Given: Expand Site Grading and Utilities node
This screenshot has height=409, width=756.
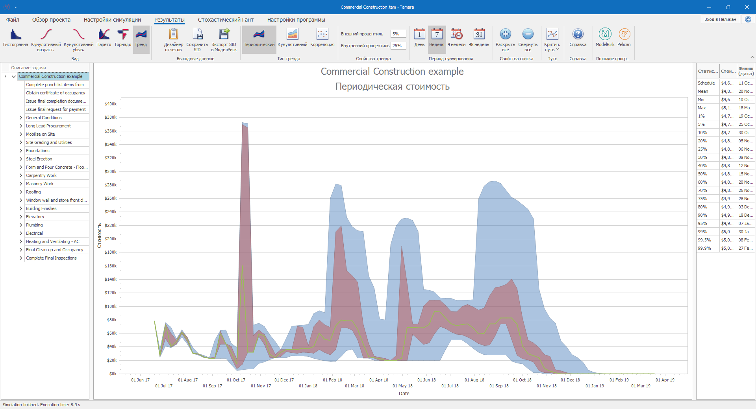Looking at the screenshot, I should click(21, 142).
